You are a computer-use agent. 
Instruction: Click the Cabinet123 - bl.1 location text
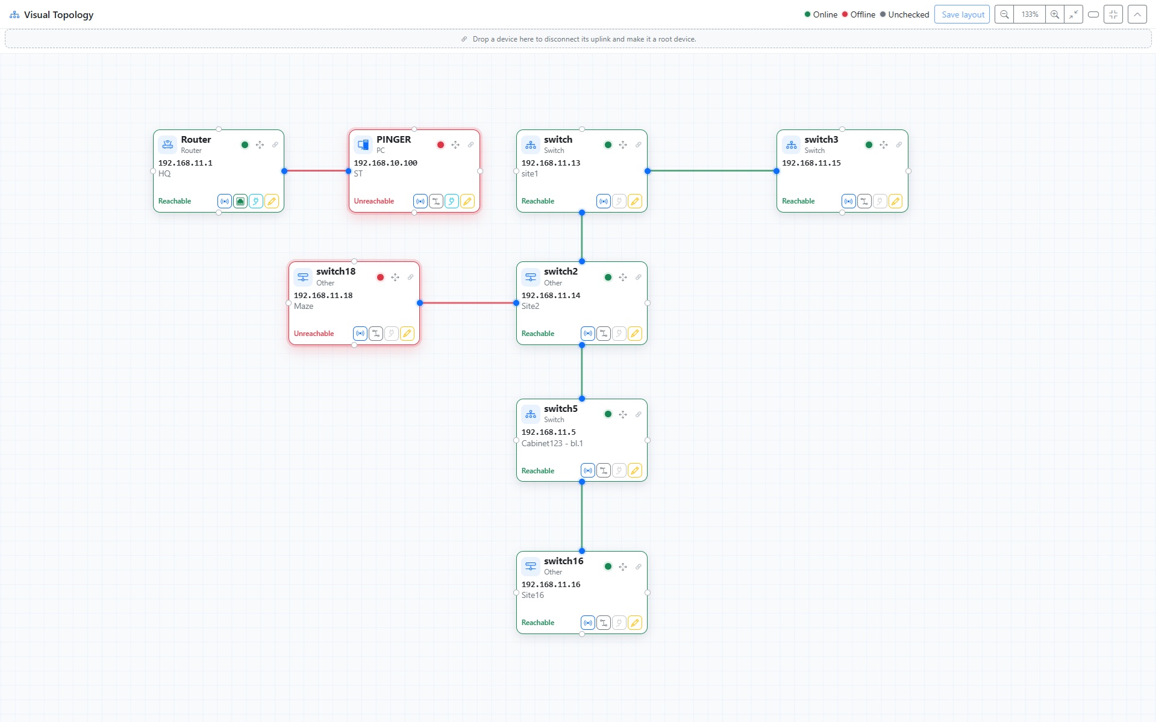[x=552, y=443]
